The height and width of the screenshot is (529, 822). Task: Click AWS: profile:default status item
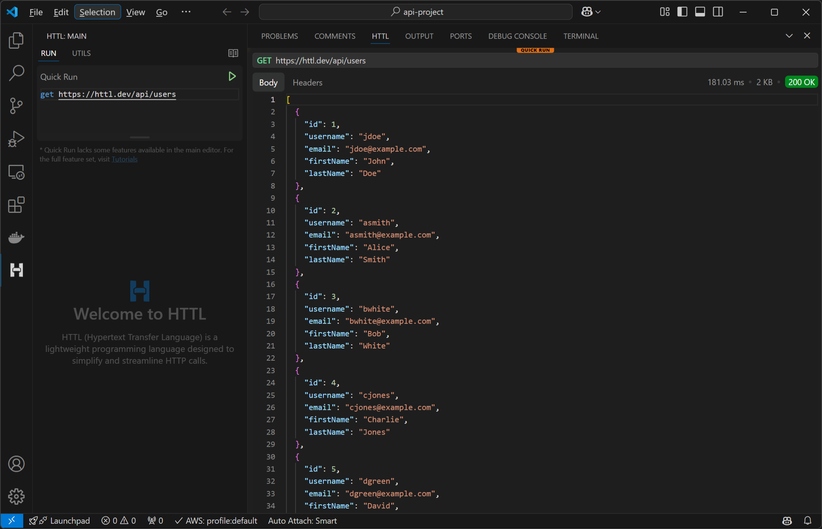point(216,521)
